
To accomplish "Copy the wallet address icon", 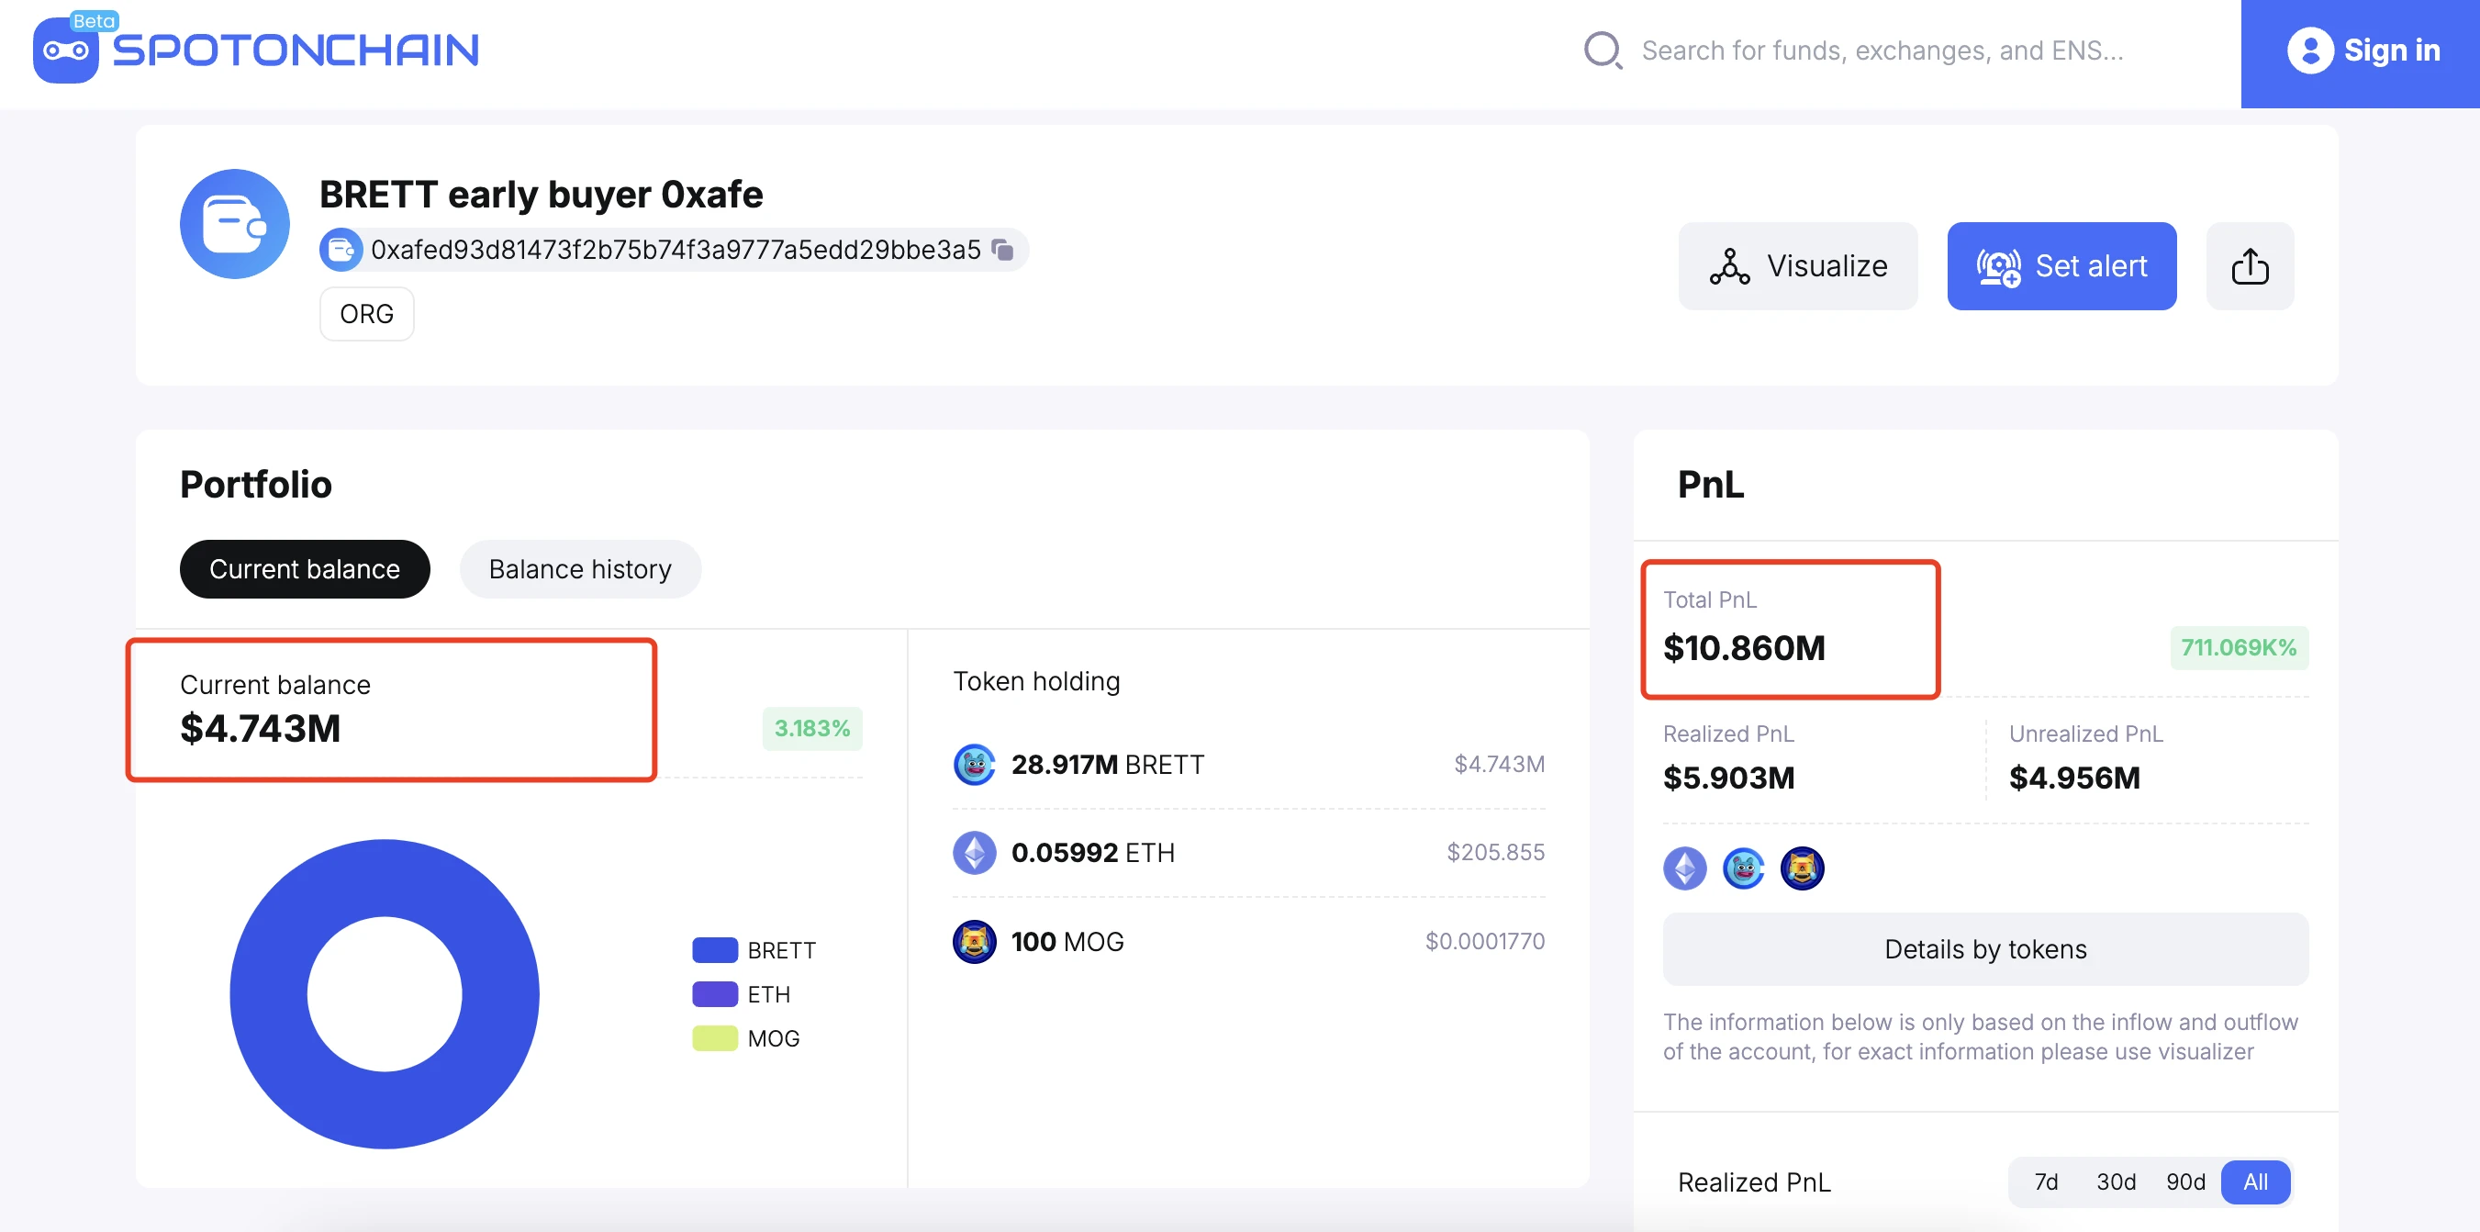I will pyautogui.click(x=1002, y=250).
